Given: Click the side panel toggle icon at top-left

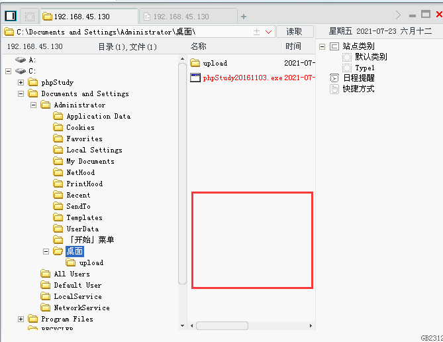Looking at the screenshot, I should (11, 16).
